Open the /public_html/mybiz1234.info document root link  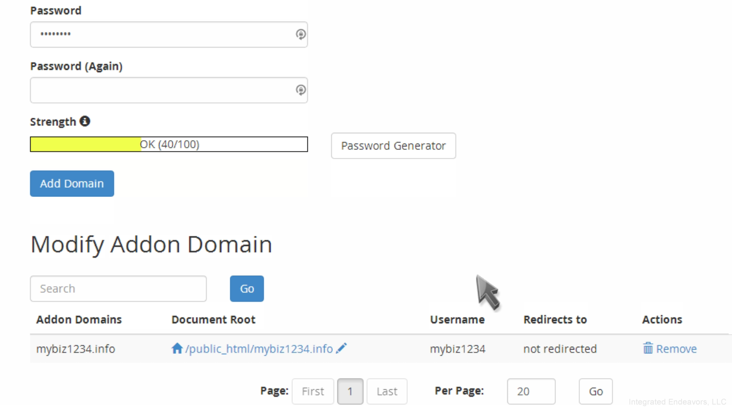click(x=259, y=348)
